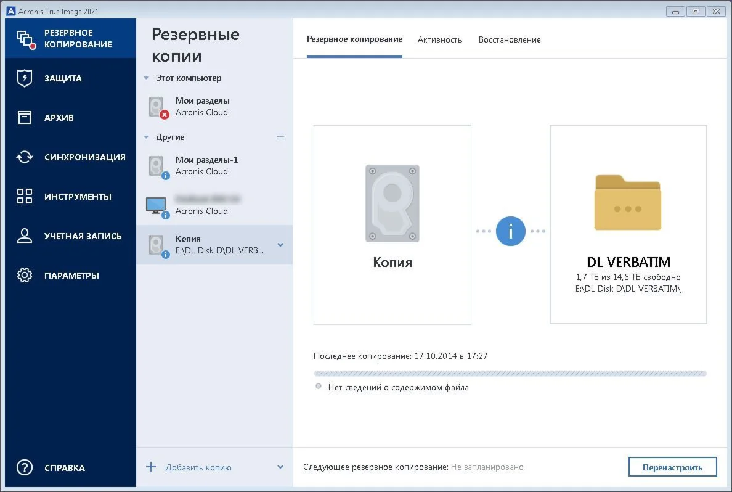Screen dimensions: 732x492
Task: Open the Sync arrows icon
Action: (x=24, y=157)
